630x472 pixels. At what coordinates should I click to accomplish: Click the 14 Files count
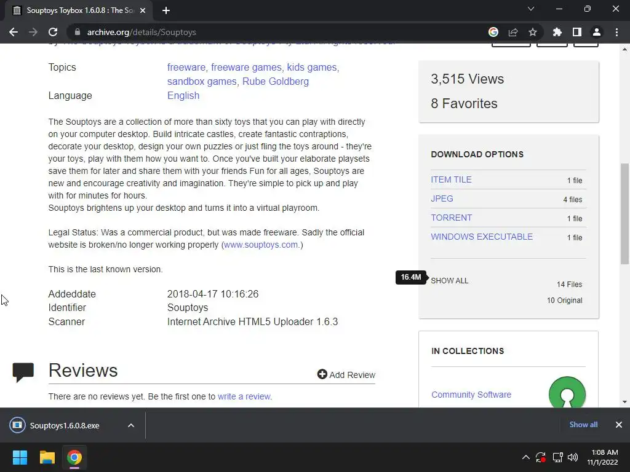point(569,284)
